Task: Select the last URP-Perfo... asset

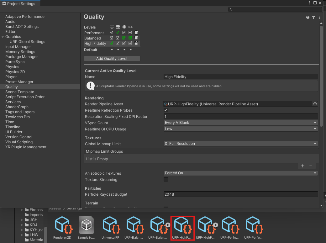Action: (254, 228)
